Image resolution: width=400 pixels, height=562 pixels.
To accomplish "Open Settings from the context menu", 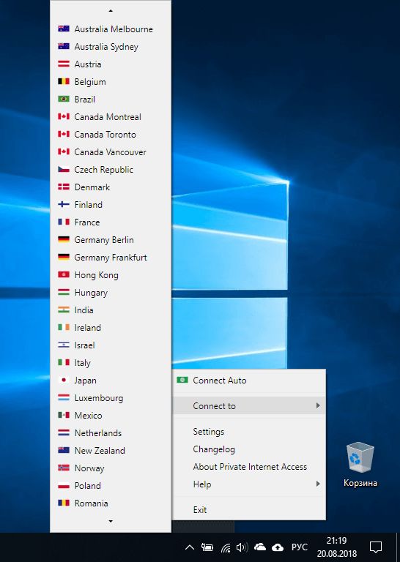I will 209,432.
